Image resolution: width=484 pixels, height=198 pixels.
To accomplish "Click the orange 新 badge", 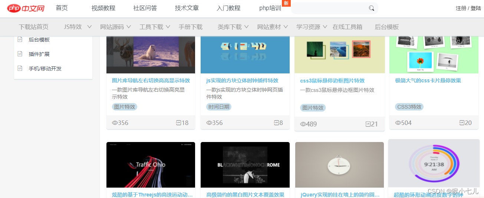I will click(x=286, y=3).
